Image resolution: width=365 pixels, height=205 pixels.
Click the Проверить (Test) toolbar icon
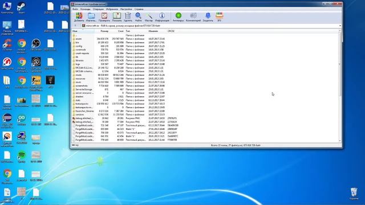[104, 17]
